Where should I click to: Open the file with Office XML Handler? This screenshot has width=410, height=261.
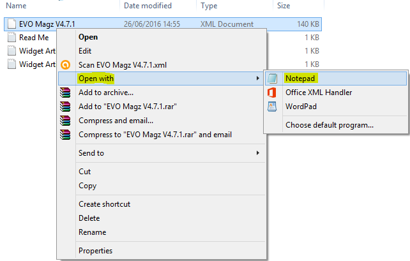tap(319, 93)
